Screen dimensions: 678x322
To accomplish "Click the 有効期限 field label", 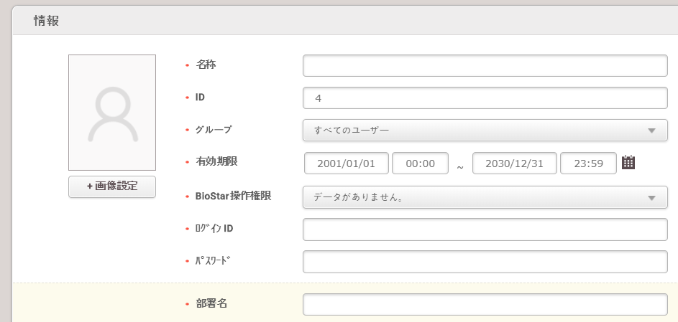I will click(216, 161).
